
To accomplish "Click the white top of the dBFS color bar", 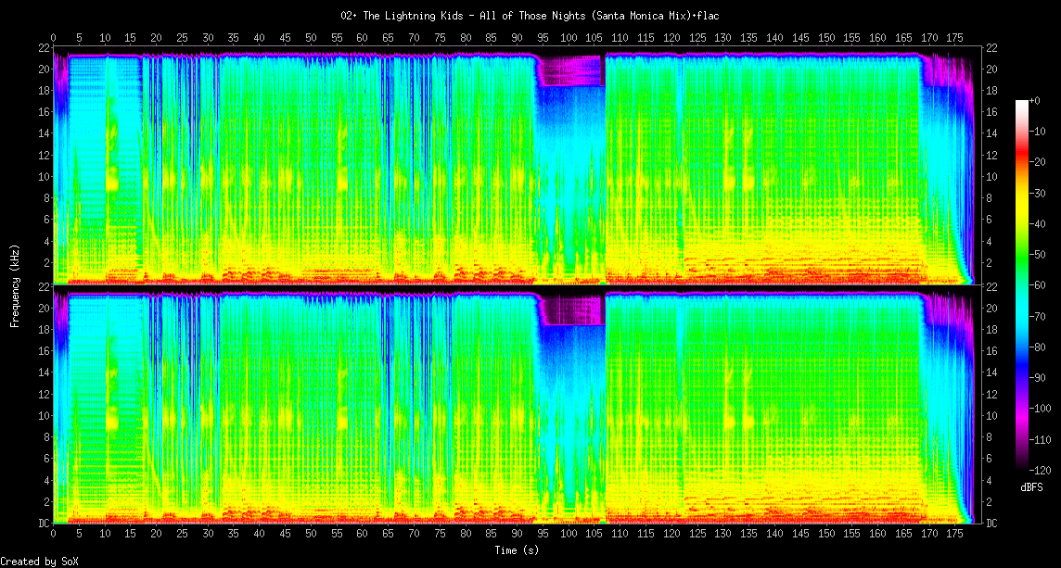I will pyautogui.click(x=1022, y=104).
